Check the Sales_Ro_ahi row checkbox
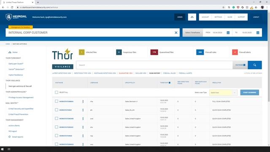 pyautogui.click(x=57, y=110)
